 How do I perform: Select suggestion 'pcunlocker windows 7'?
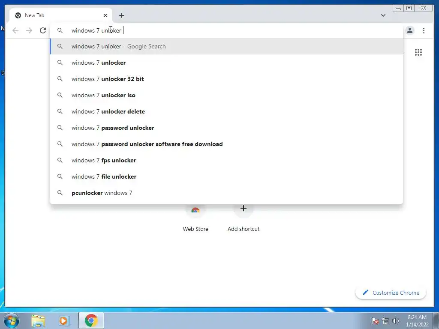click(226, 193)
